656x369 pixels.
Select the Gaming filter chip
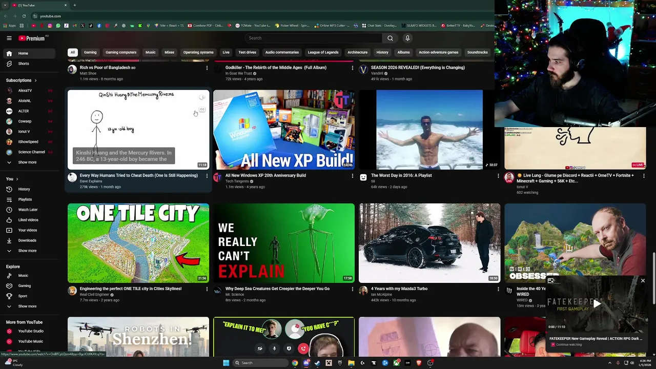90,52
